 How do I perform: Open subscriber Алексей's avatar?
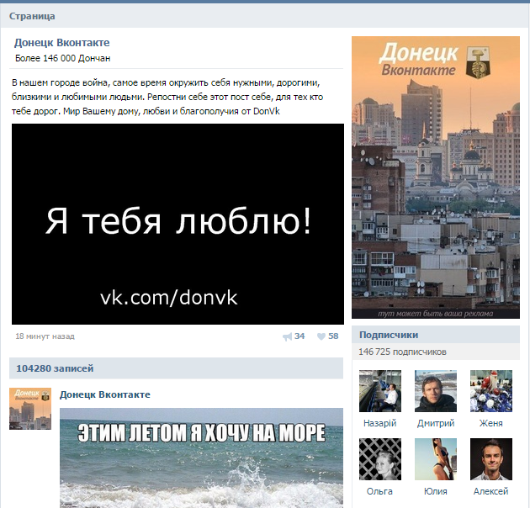(491, 459)
